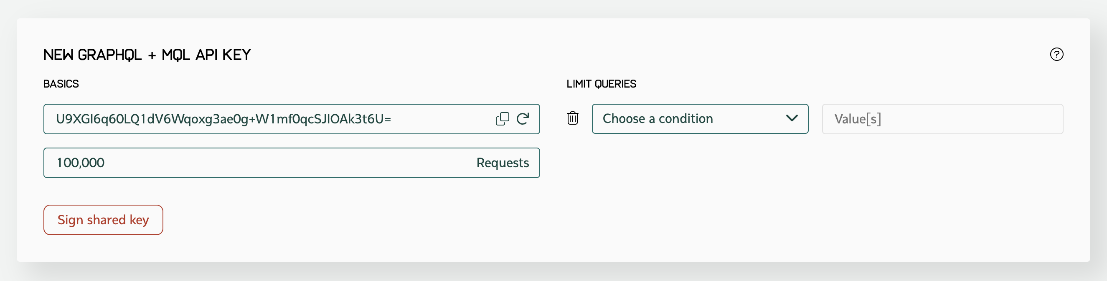Click the LIMIT QUERIES section label

(x=601, y=84)
